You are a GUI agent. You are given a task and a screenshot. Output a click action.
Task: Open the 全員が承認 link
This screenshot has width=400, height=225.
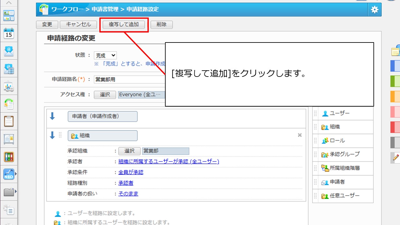coord(131,172)
